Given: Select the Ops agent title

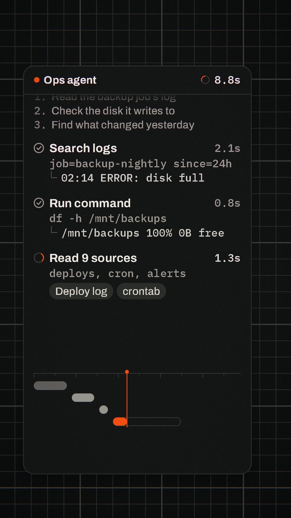Looking at the screenshot, I should point(70,80).
